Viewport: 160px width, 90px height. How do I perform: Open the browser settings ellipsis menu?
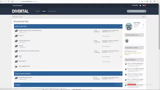158,1
